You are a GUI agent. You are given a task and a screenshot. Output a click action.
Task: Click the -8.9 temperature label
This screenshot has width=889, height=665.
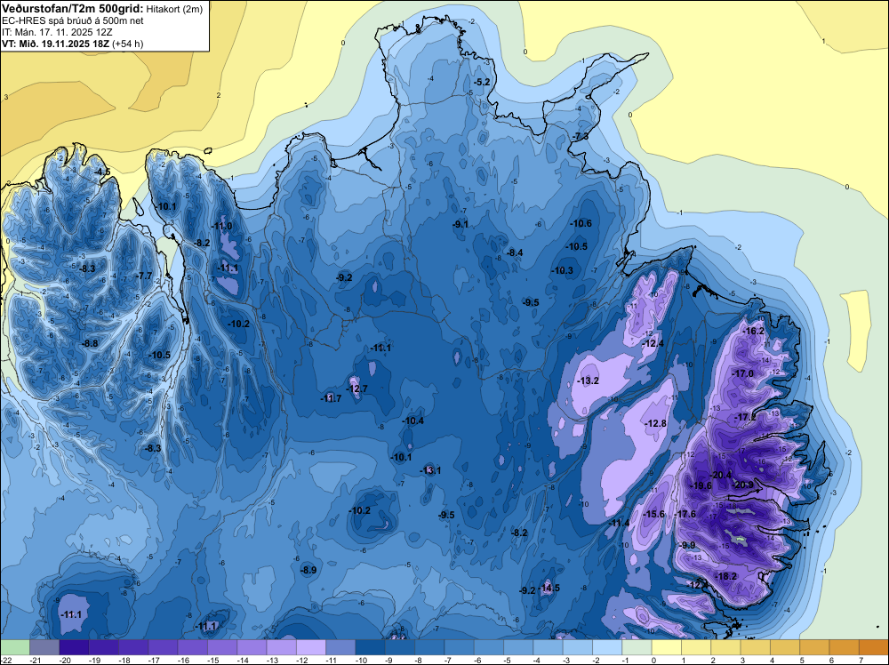click(308, 571)
